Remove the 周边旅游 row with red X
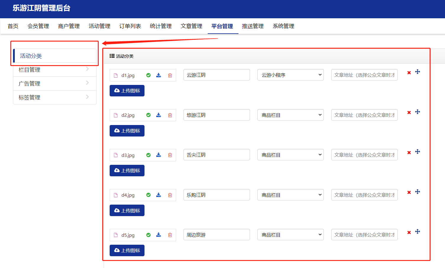This screenshot has width=445, height=268. 409,232
